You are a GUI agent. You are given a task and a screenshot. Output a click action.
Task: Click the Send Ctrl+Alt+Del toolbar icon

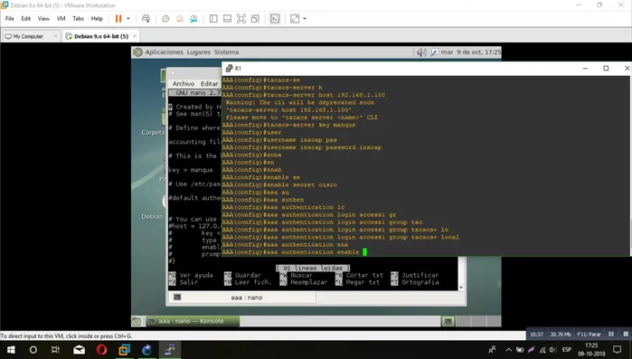[x=146, y=18]
